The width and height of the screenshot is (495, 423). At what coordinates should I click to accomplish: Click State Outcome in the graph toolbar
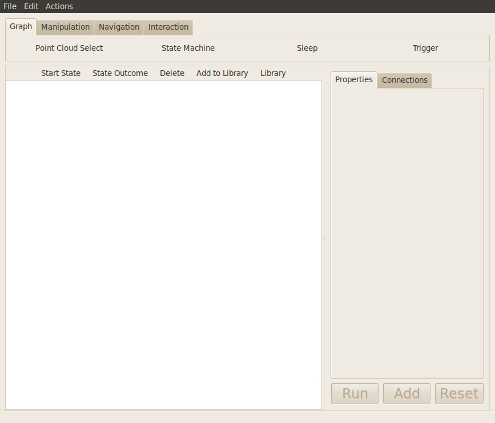pyautogui.click(x=120, y=73)
